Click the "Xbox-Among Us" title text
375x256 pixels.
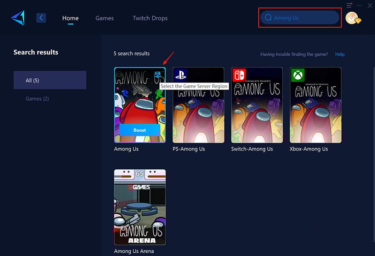pos(309,149)
